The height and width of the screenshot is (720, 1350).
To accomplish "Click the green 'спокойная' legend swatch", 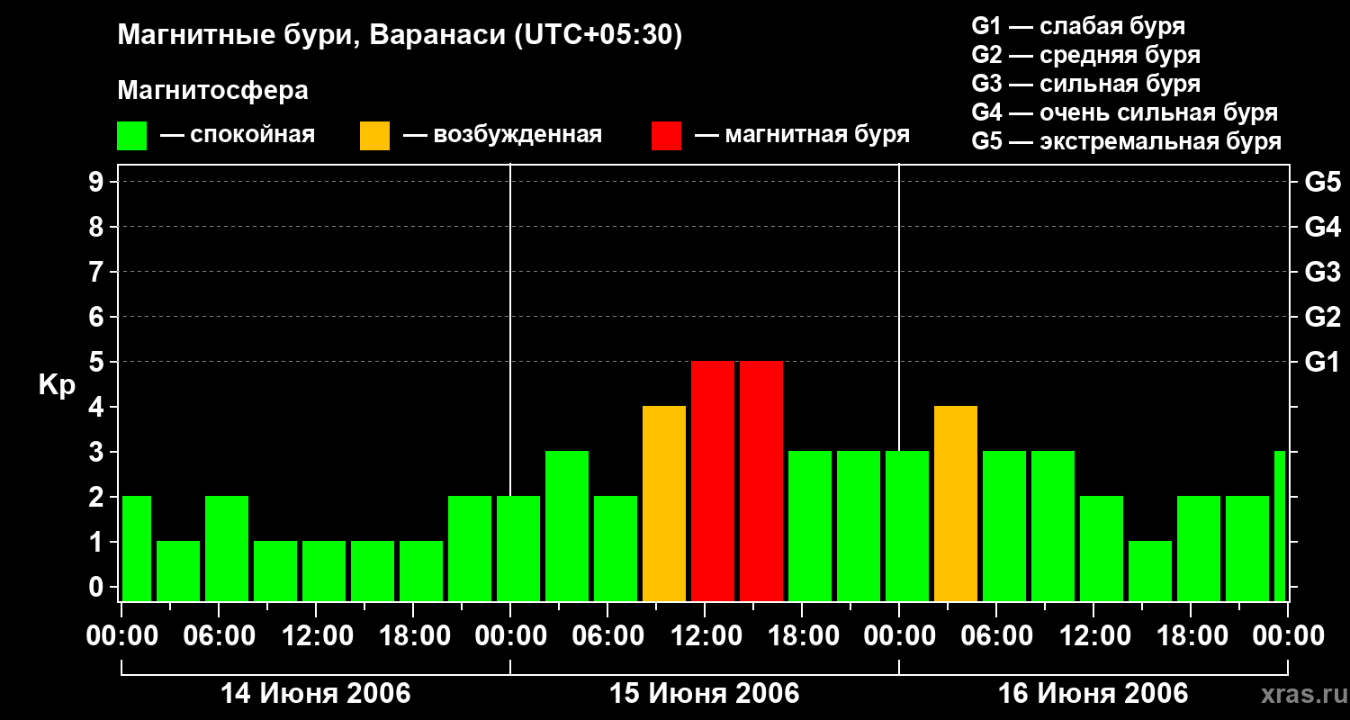I will pyautogui.click(x=132, y=136).
